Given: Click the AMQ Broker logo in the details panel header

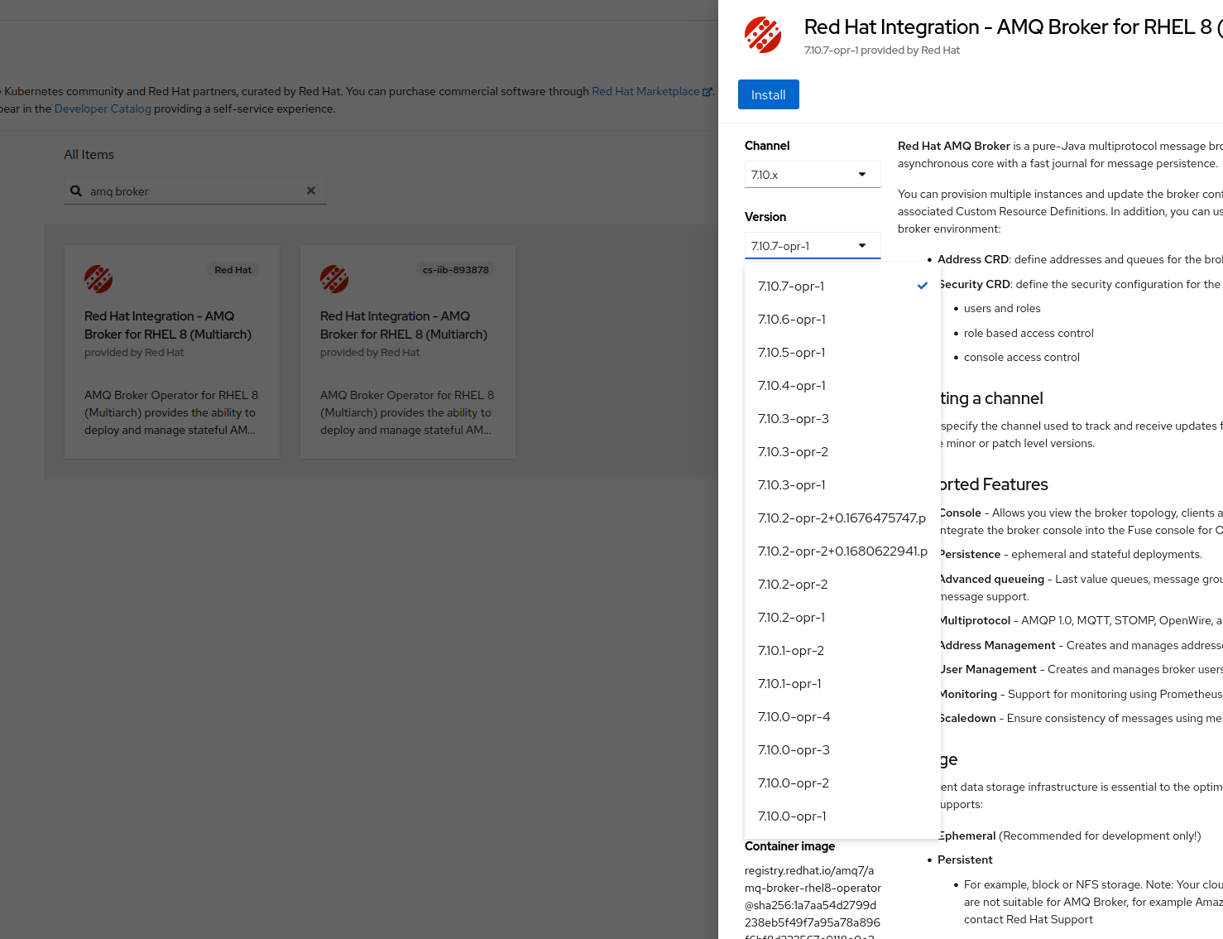Looking at the screenshot, I should pyautogui.click(x=763, y=35).
